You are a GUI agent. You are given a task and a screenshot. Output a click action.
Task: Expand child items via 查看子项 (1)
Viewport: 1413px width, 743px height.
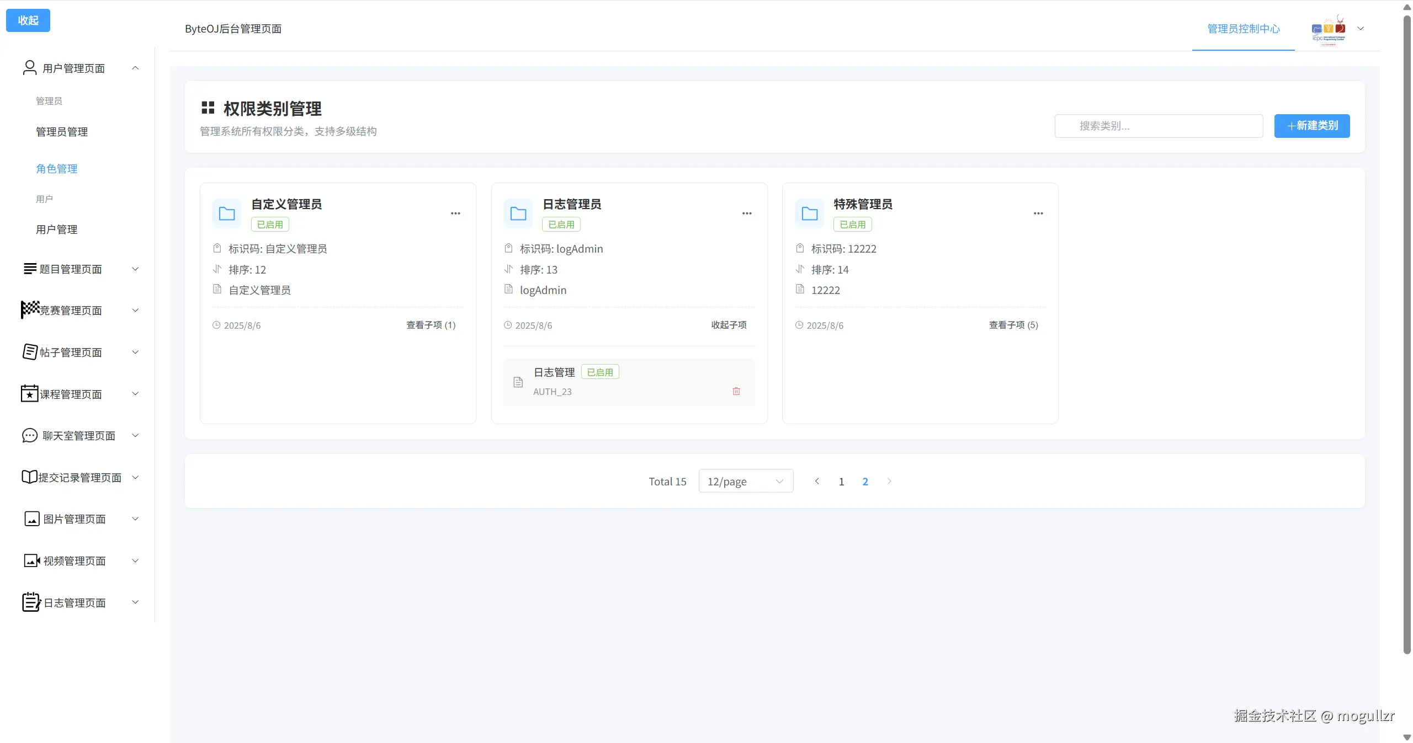pyautogui.click(x=431, y=325)
